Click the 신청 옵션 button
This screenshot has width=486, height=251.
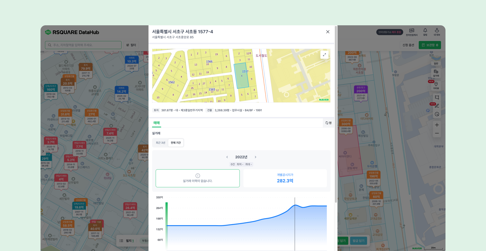pos(408,45)
